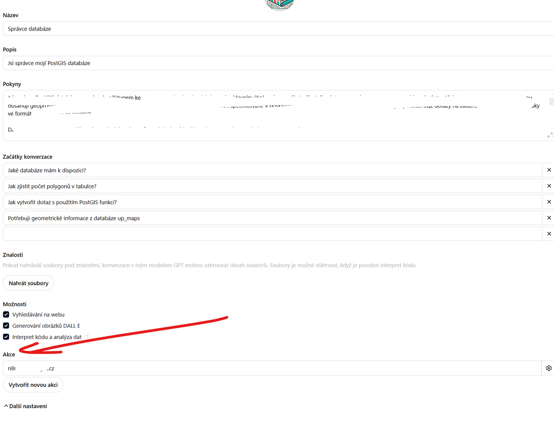Screen dimensions: 554x448
Task: Click the X beside the empty conversation starter
Action: (x=549, y=234)
